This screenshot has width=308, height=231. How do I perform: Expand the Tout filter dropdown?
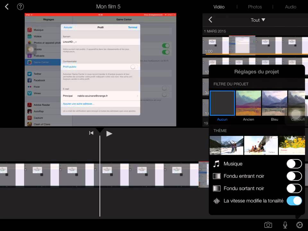pos(258,20)
